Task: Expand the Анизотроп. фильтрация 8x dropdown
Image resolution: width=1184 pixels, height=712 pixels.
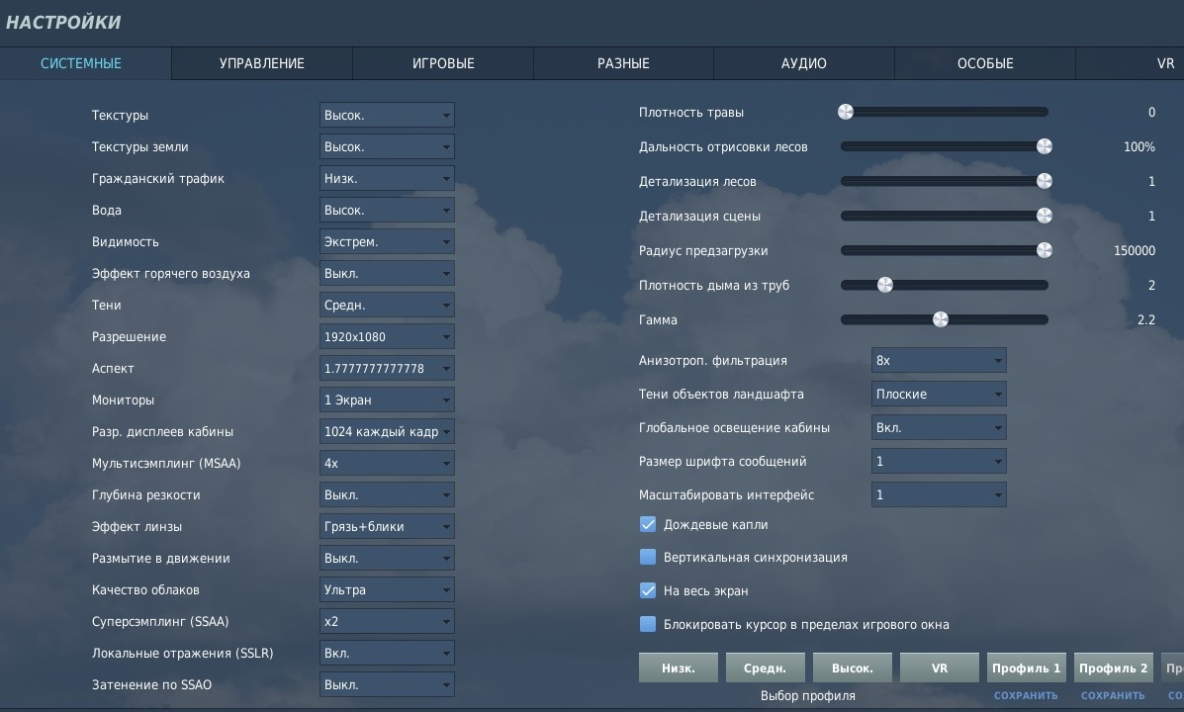Action: pyautogui.click(x=939, y=360)
